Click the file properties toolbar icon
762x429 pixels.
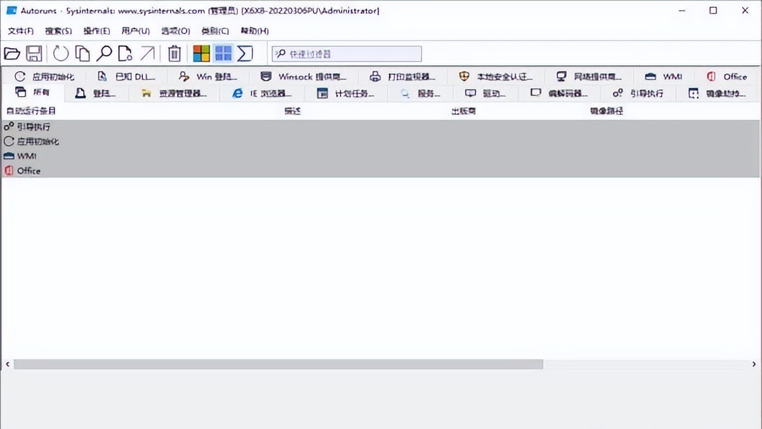tap(125, 54)
